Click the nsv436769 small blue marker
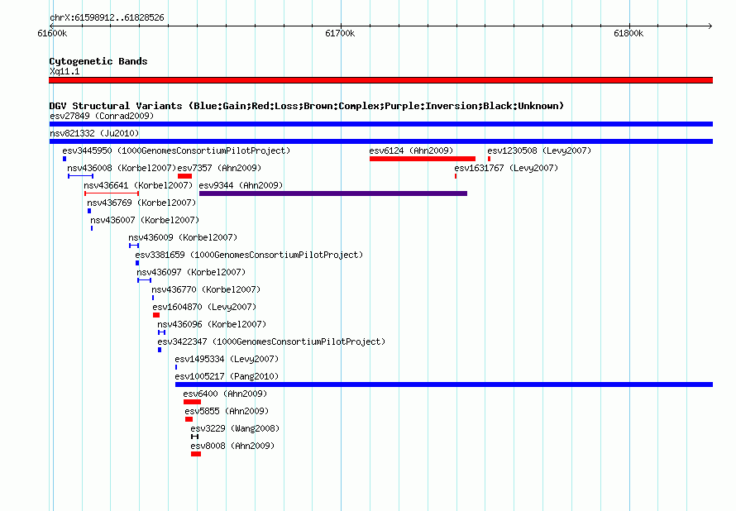Screen dimensions: 736x511 point(89,211)
